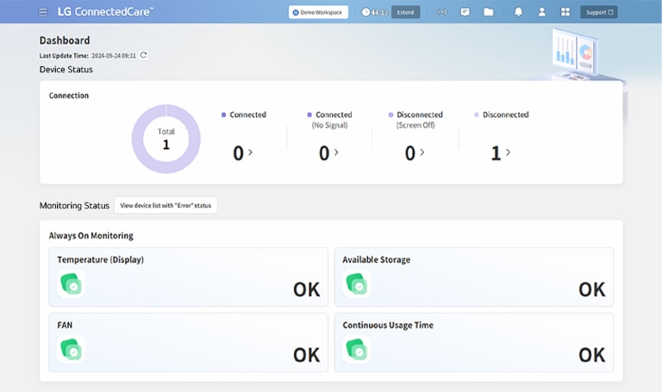This screenshot has width=662, height=392.
Task: Open the user profile icon
Action: pyautogui.click(x=541, y=12)
